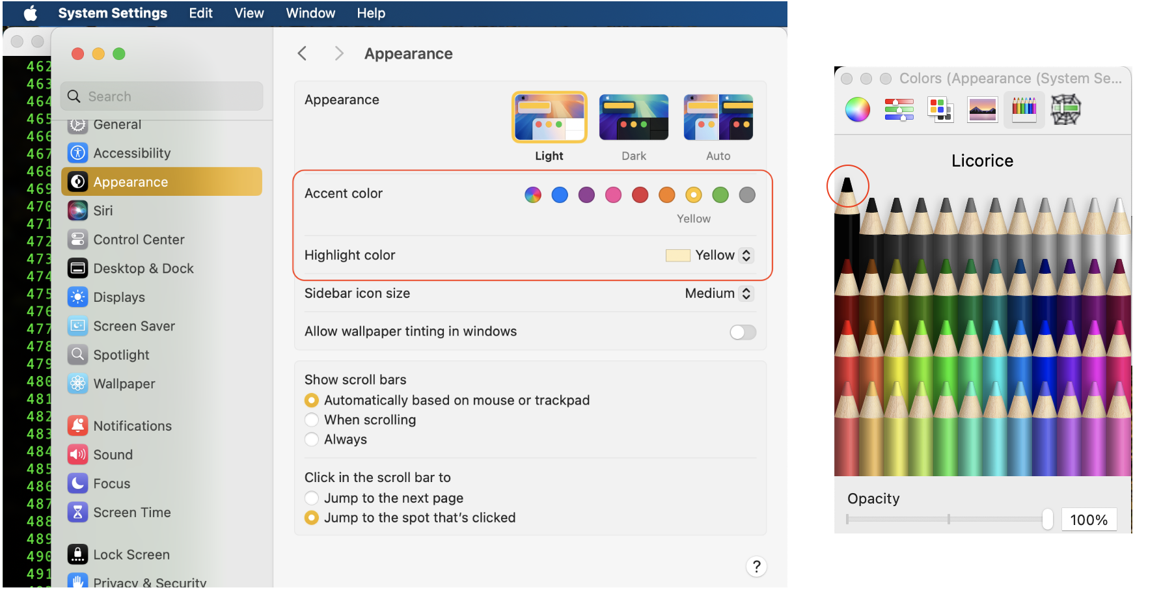Open the System Settings menu
This screenshot has width=1161, height=592.
[x=113, y=13]
